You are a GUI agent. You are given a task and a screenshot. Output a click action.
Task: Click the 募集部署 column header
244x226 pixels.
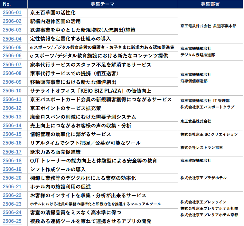(x=210, y=4)
